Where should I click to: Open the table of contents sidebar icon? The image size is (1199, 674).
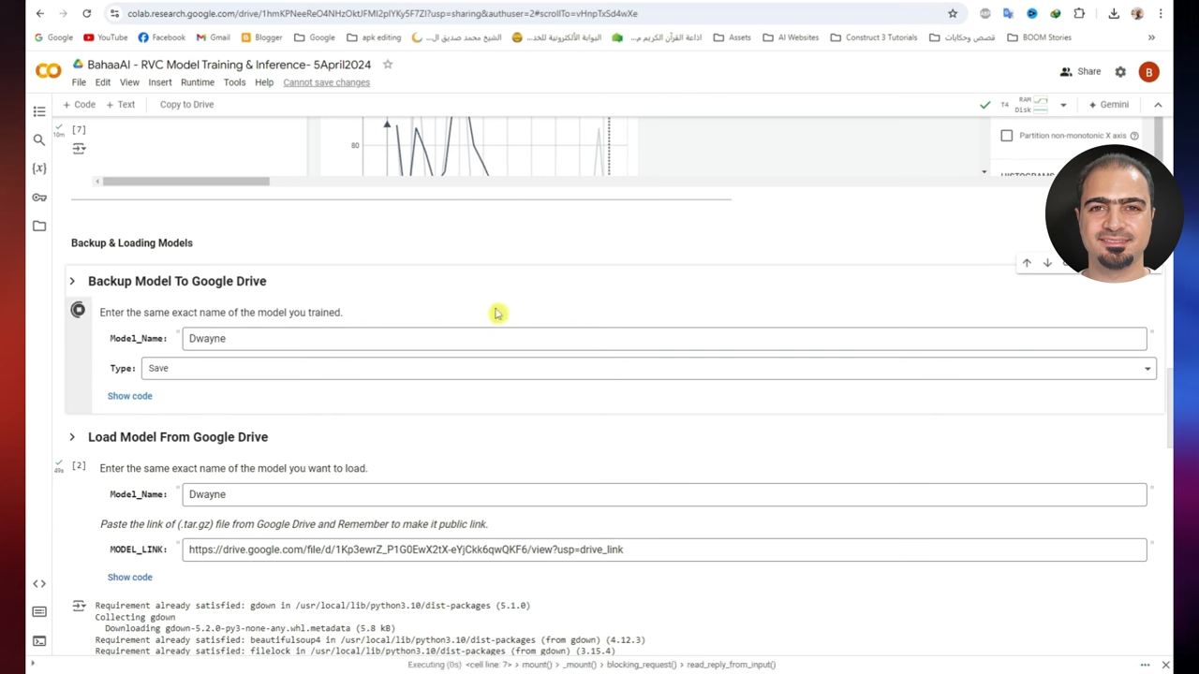point(39,111)
